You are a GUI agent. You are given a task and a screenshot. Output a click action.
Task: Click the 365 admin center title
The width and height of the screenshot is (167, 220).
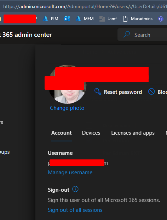tap(26, 35)
